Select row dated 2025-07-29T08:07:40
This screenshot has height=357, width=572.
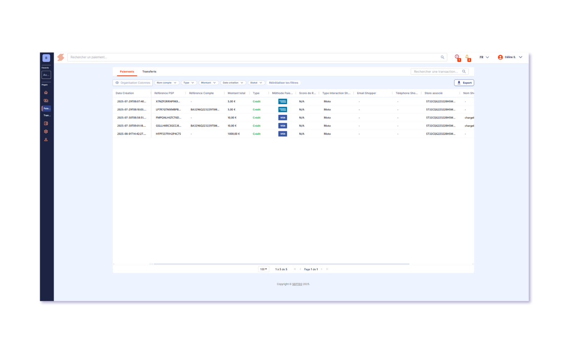click(293, 101)
